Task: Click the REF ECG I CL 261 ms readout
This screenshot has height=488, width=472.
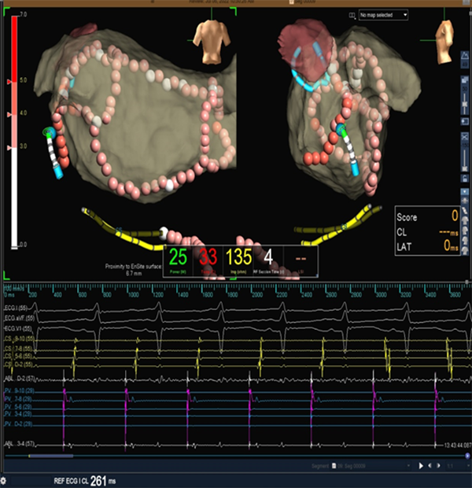Action: click(x=85, y=481)
